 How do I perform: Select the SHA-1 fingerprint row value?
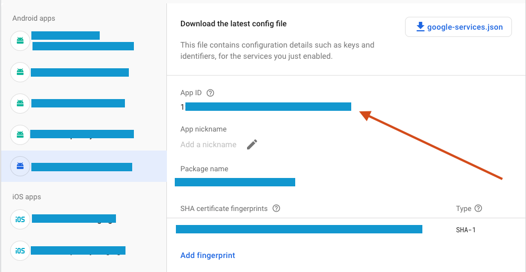coord(299,229)
